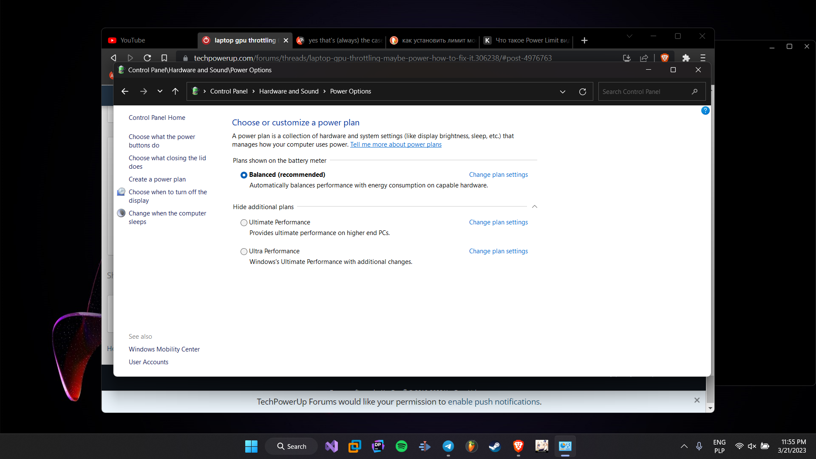Image resolution: width=816 pixels, height=459 pixels.
Task: Open User Accounts link
Action: pos(148,362)
